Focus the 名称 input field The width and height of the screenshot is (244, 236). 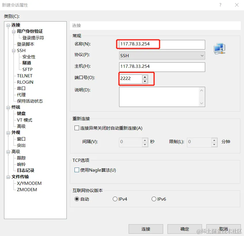tap(162, 45)
